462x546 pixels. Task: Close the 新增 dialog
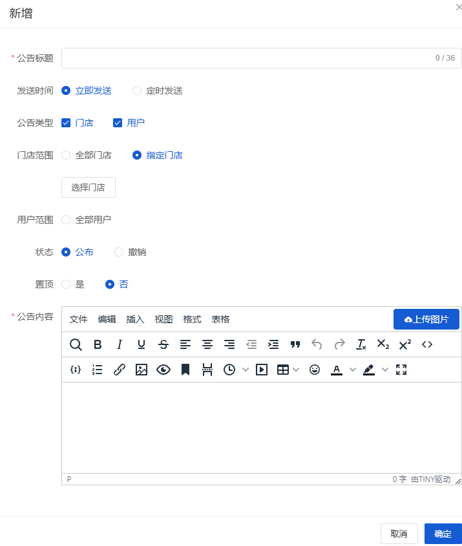459,7
